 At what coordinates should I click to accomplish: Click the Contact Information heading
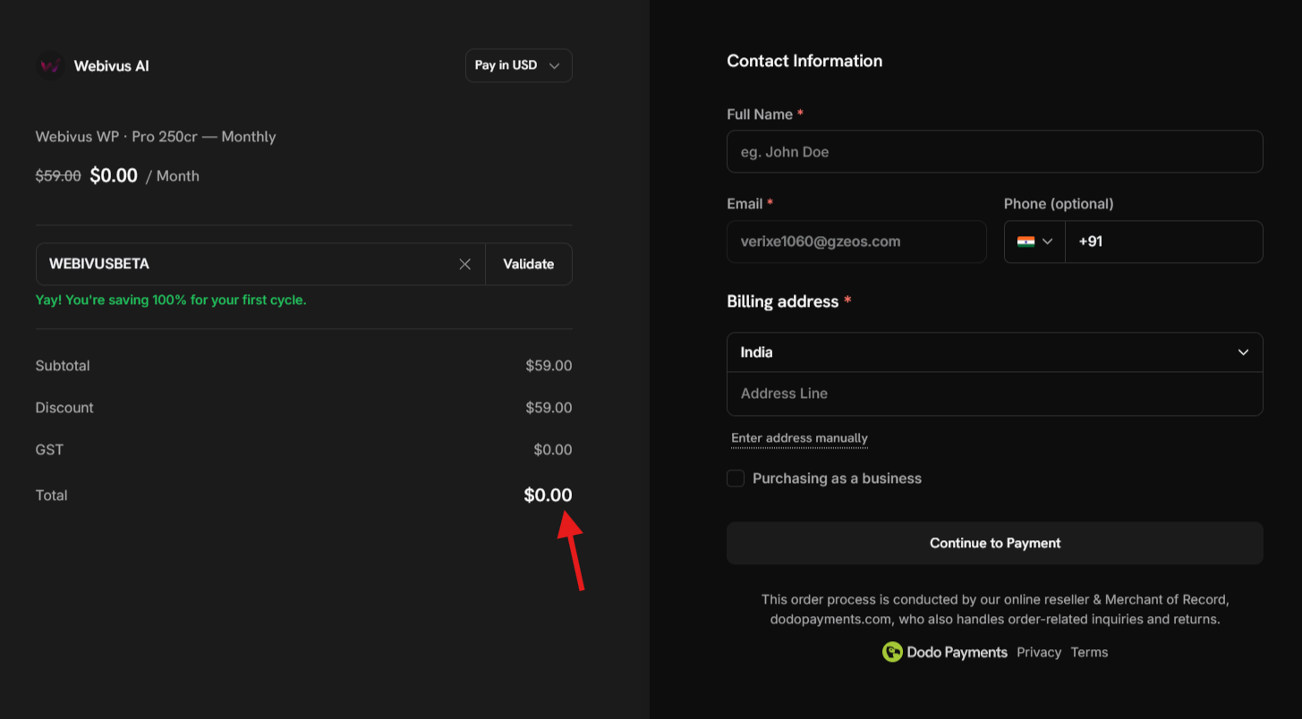[x=804, y=61]
